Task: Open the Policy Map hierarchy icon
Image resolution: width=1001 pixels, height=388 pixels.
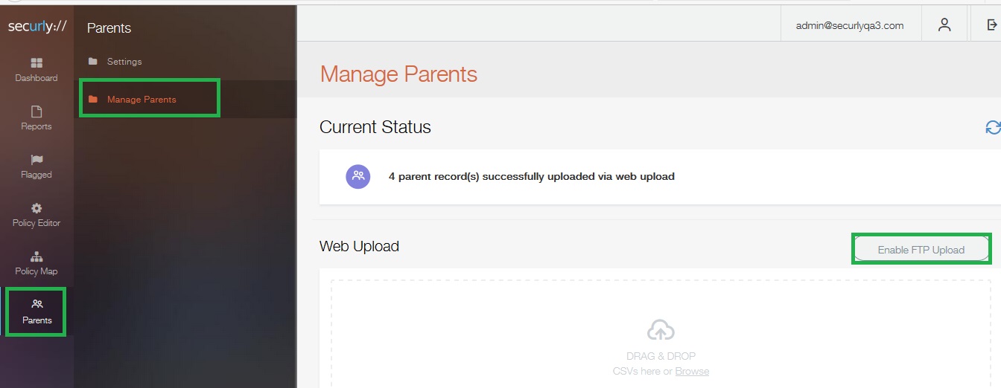Action: (36, 256)
